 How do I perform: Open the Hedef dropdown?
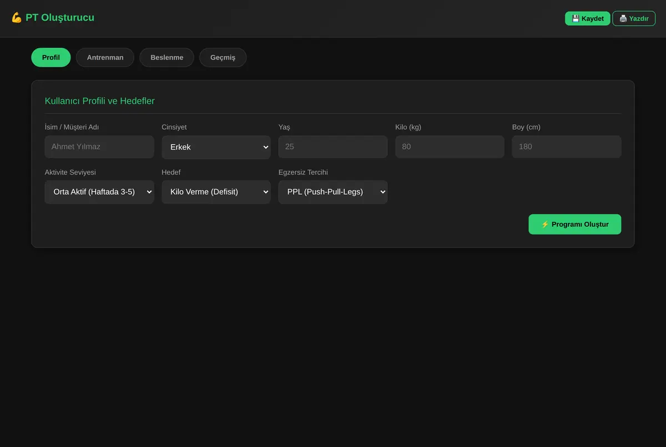coord(216,192)
